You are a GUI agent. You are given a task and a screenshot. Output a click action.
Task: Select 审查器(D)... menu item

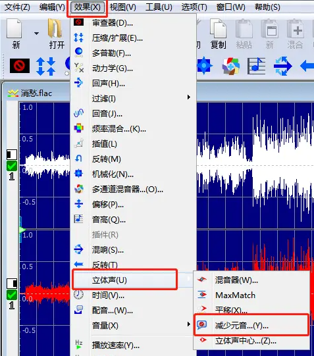pyautogui.click(x=133, y=23)
